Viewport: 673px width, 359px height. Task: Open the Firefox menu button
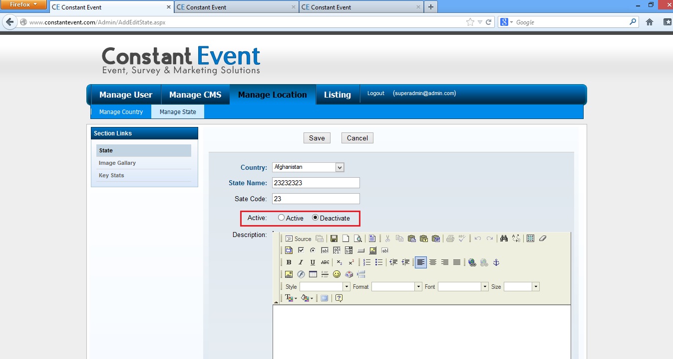click(x=24, y=4)
